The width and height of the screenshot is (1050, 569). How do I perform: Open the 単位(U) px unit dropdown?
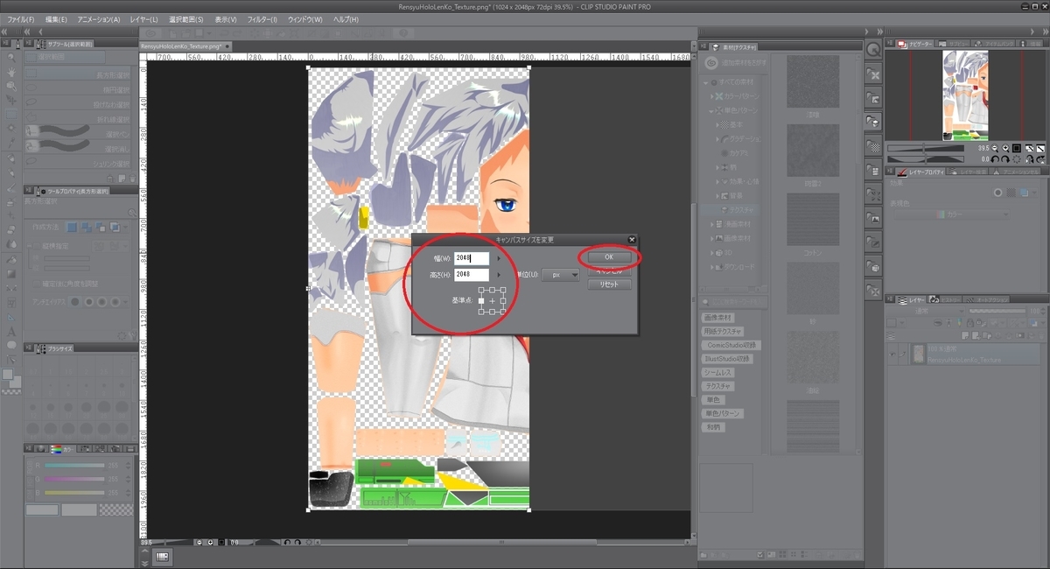560,275
